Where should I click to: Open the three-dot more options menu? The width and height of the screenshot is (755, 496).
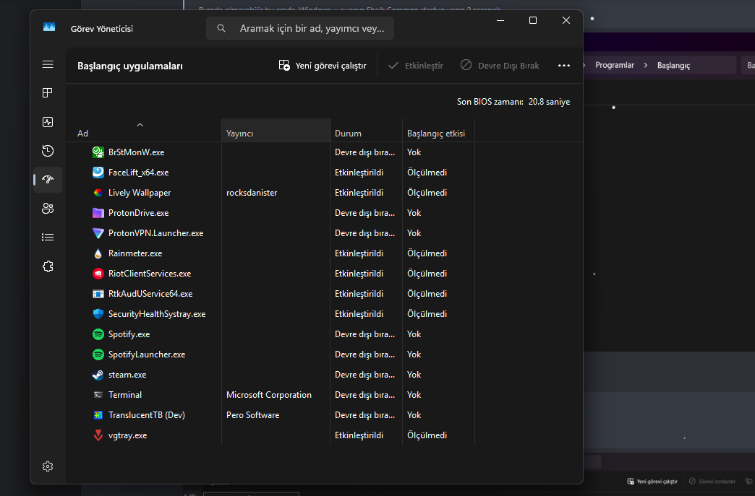click(564, 66)
